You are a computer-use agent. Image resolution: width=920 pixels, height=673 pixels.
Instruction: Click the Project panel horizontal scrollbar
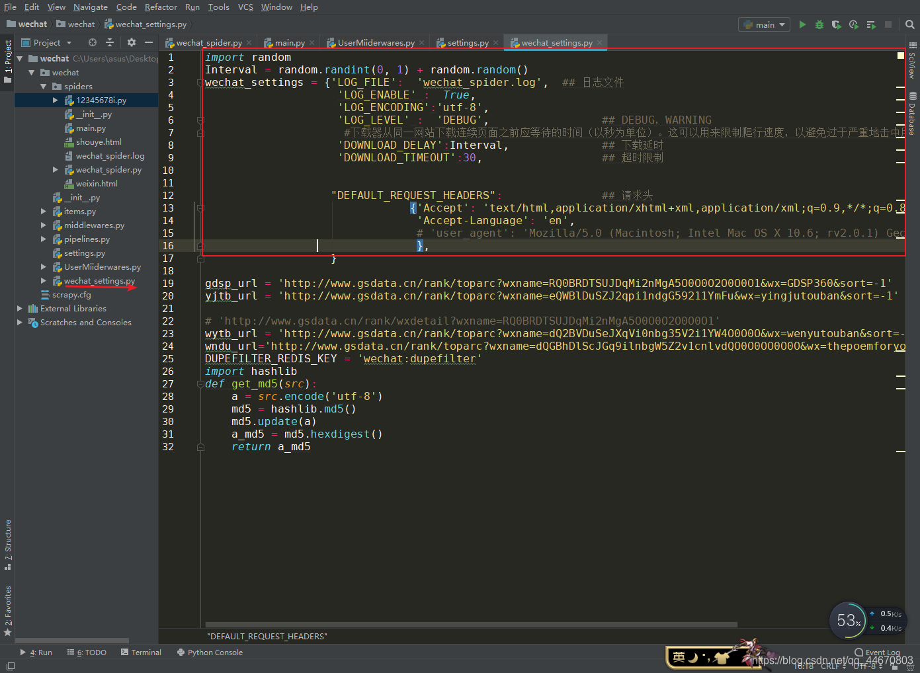coord(72,641)
